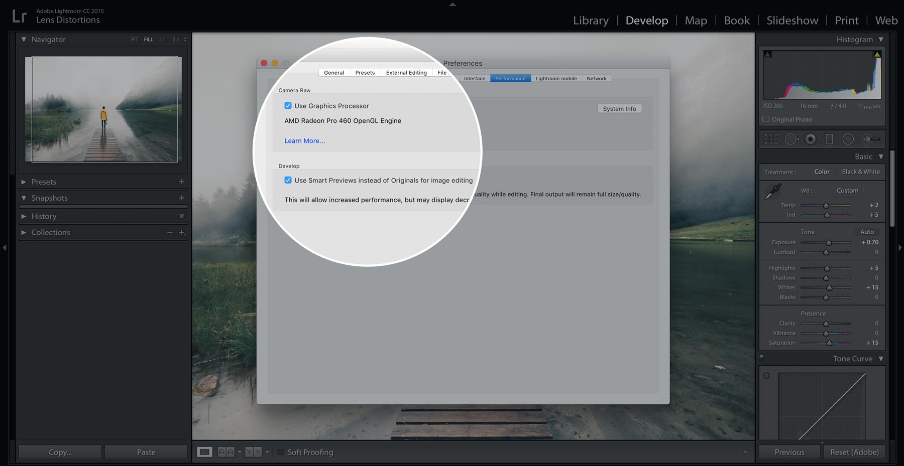Open the toolbar content dropdown arrow

pos(745,452)
